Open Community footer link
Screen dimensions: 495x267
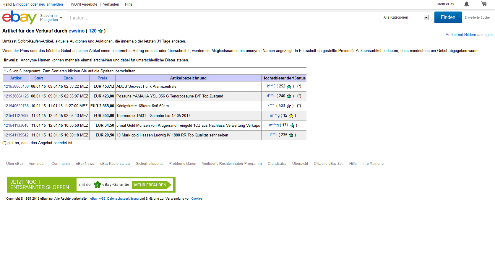click(x=61, y=164)
